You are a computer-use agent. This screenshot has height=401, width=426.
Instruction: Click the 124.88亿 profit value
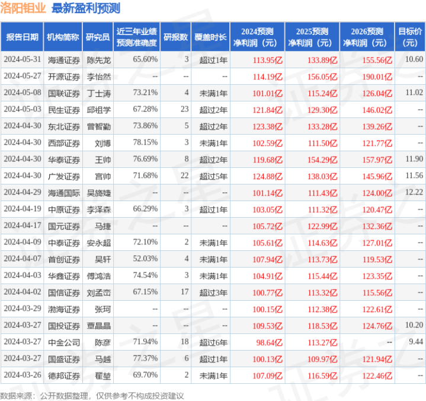coord(268,176)
